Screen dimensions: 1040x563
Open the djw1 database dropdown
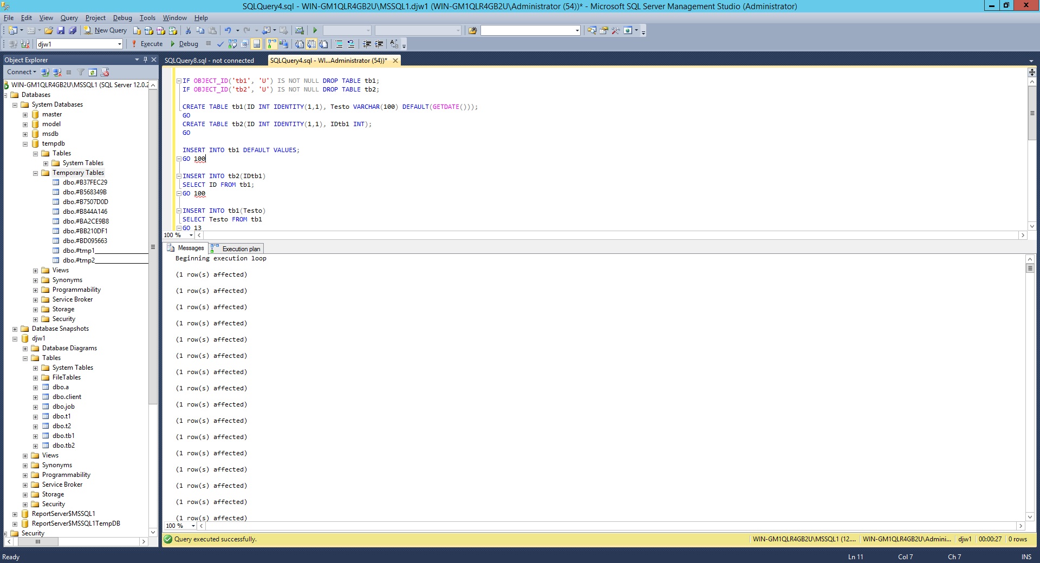click(x=119, y=44)
